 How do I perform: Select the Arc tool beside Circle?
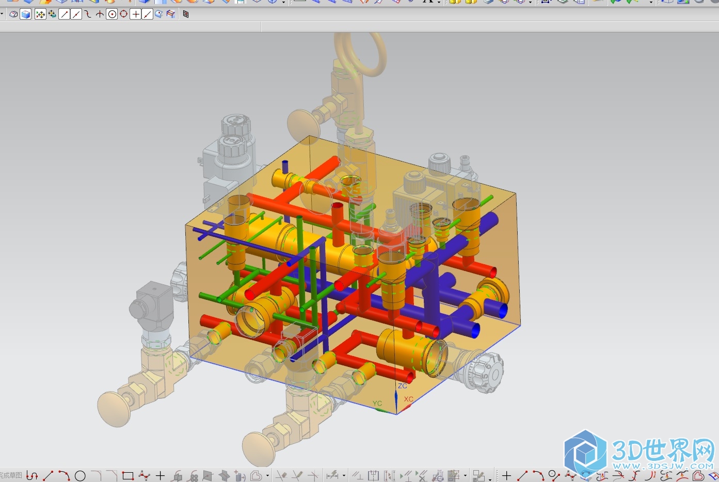pos(64,475)
